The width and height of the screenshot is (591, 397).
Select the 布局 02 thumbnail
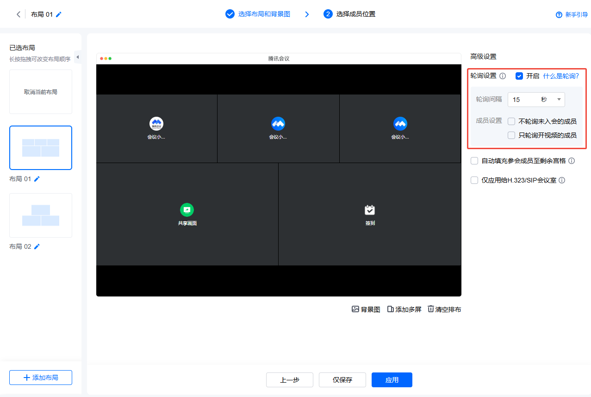(x=41, y=215)
